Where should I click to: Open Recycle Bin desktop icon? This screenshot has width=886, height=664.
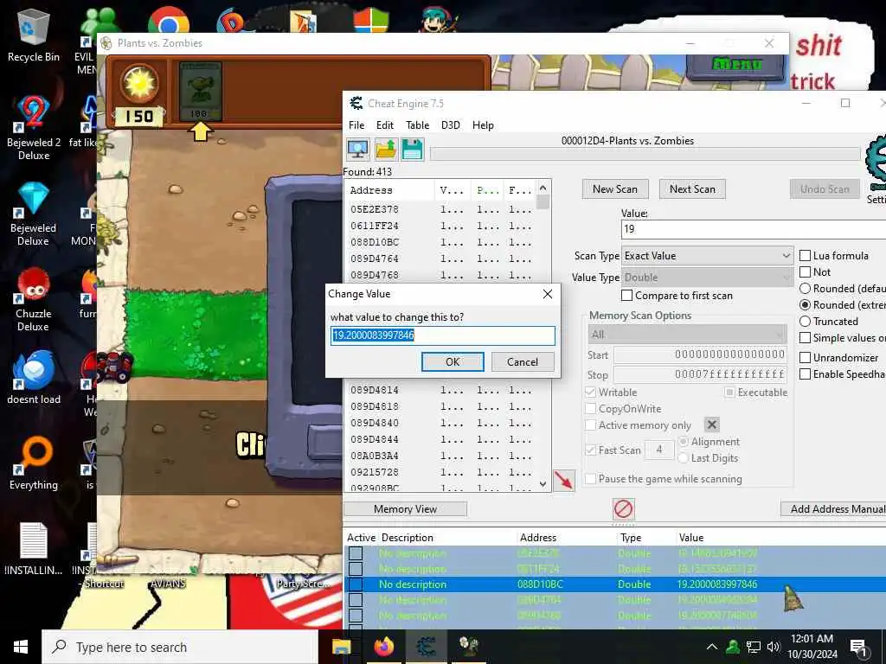[34, 35]
